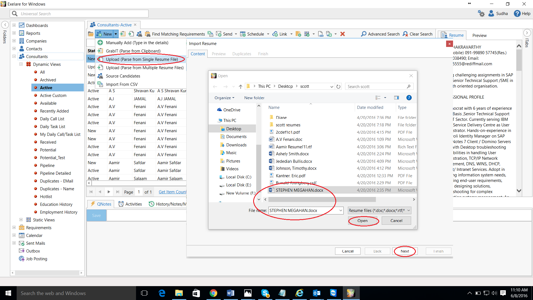Image resolution: width=533 pixels, height=300 pixels.
Task: Open Organize dropdown in Open dialog
Action: [x=224, y=98]
